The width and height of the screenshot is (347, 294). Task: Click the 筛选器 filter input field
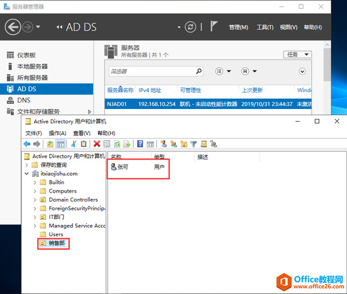[x=156, y=71]
